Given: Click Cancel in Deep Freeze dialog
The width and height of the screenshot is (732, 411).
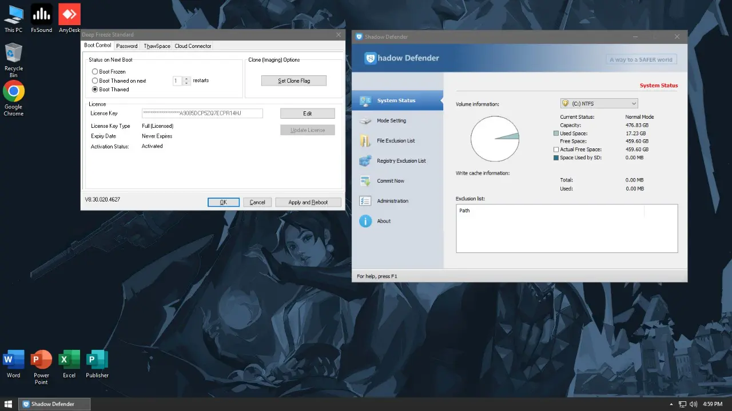Looking at the screenshot, I should point(257,202).
